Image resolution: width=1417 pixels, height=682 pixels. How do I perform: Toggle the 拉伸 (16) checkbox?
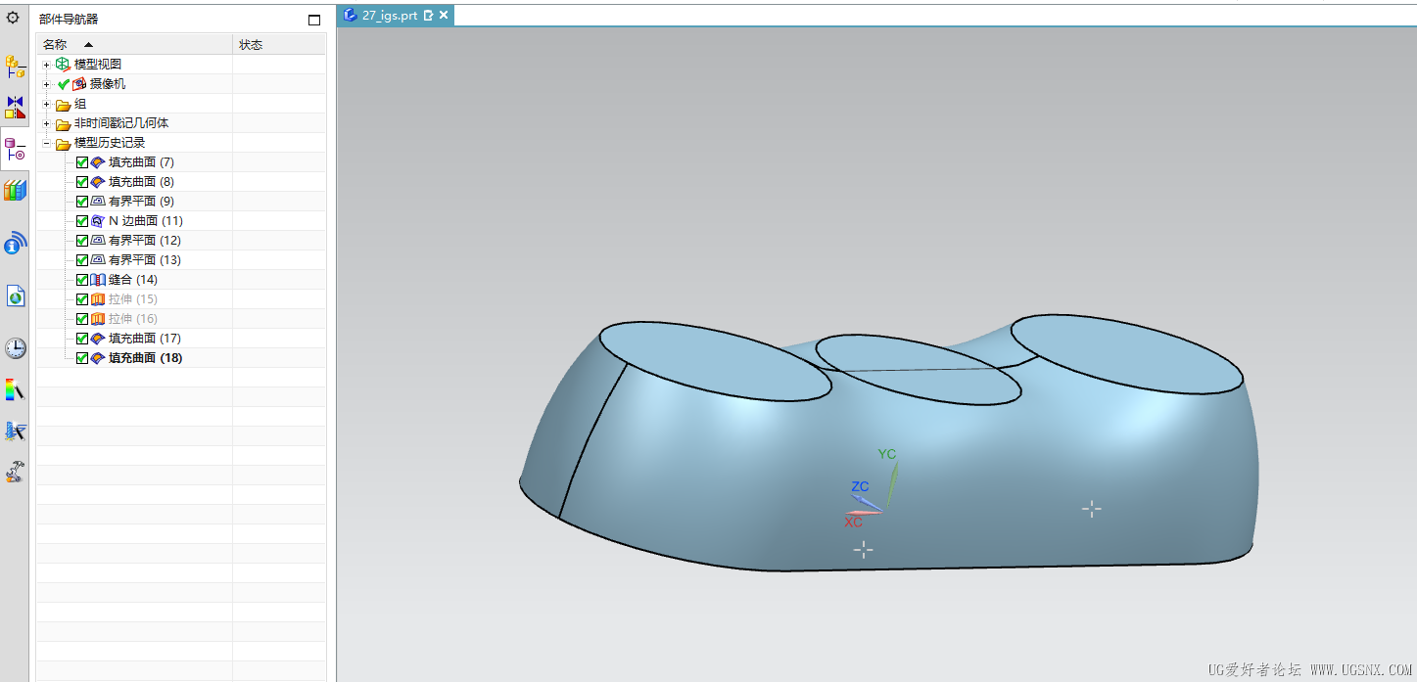click(x=82, y=319)
